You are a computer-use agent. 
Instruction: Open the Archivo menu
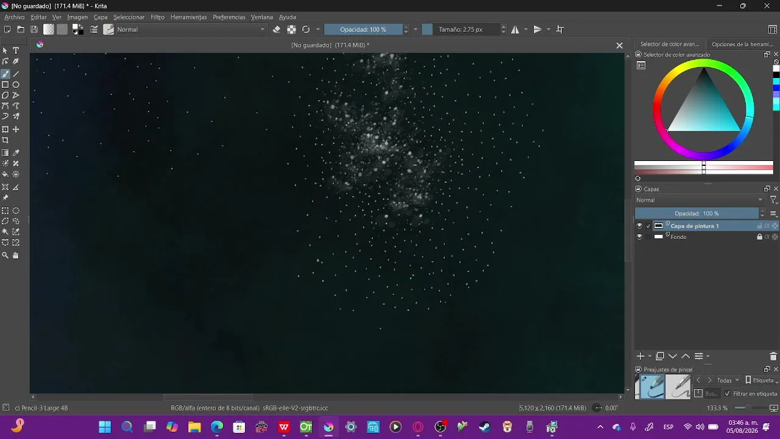coord(15,17)
